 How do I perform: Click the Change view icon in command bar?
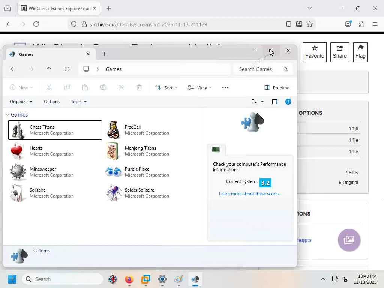[254, 102]
